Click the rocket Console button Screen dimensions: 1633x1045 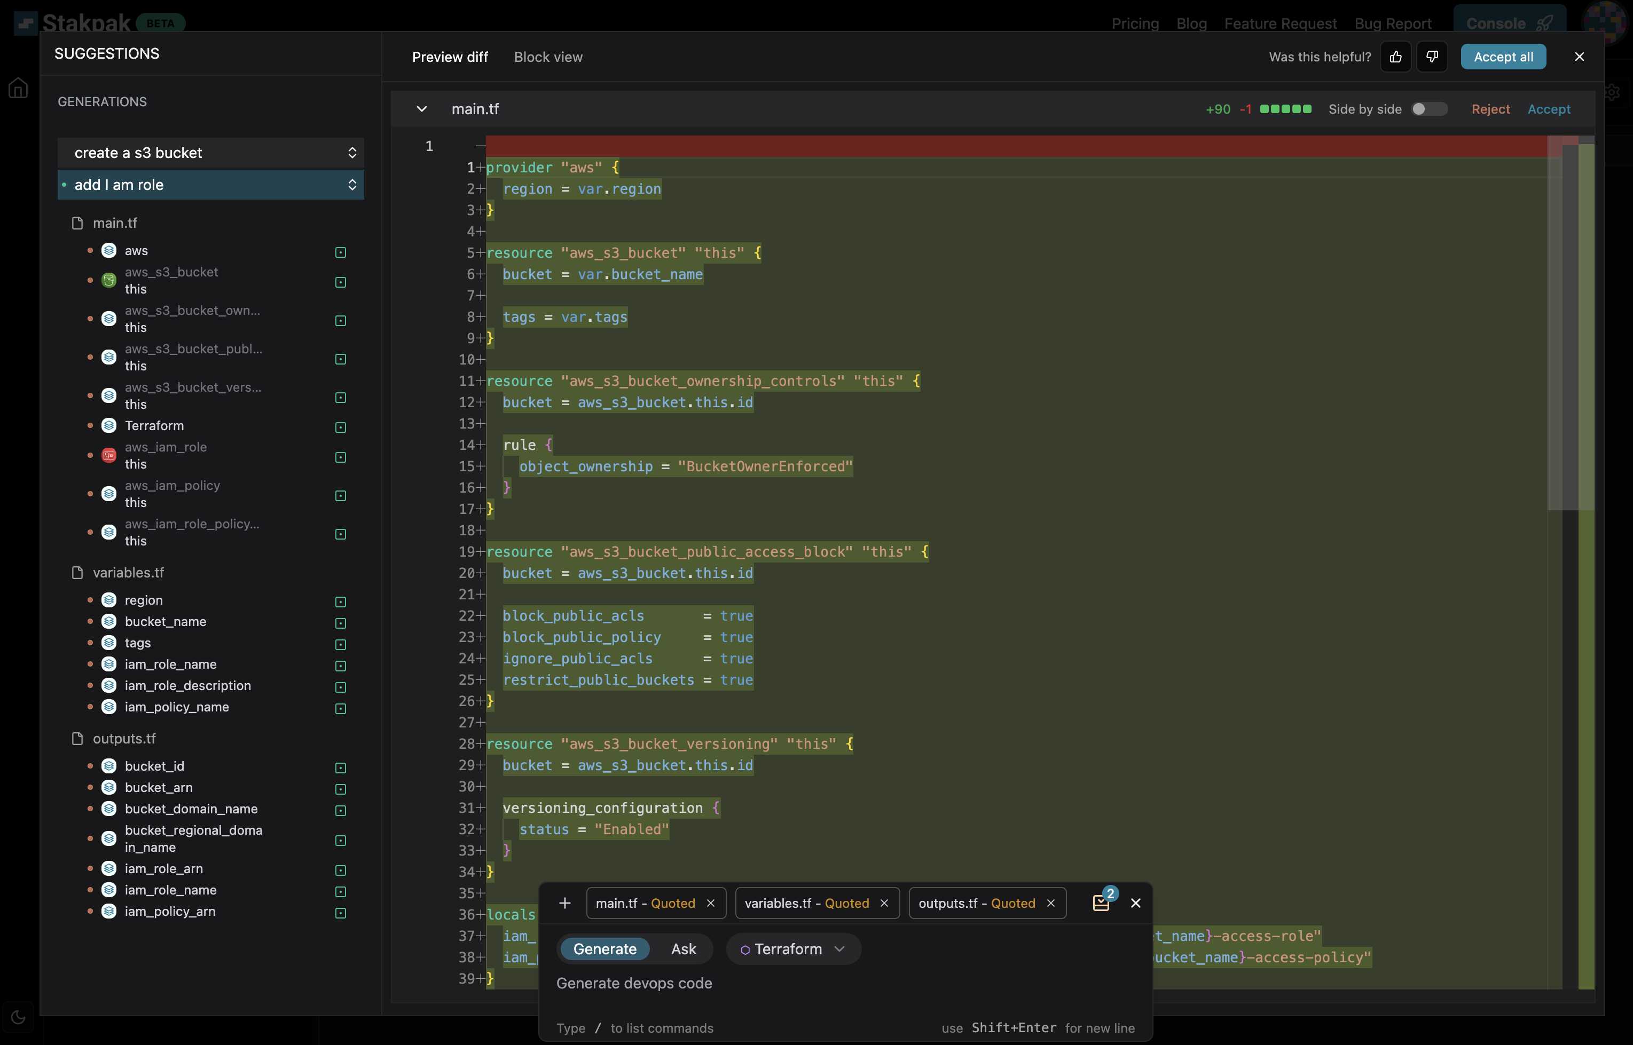click(1510, 23)
